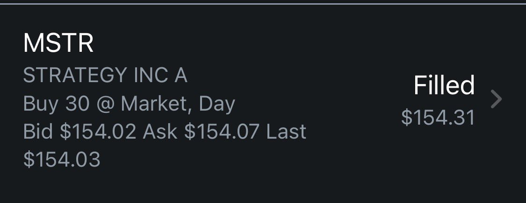
Task: Tap the Filled order status label
Action: click(444, 86)
